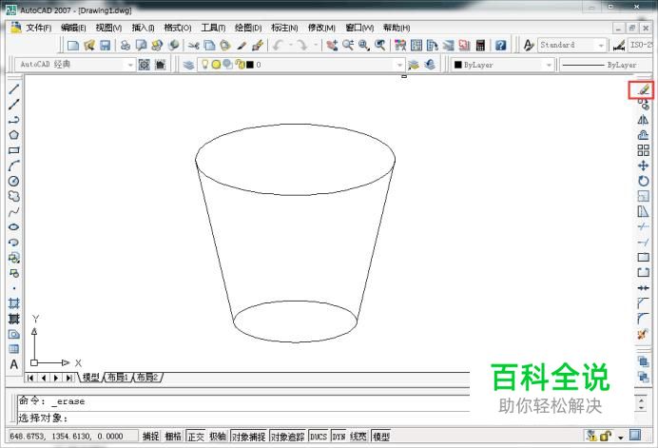Select the Revision Cloud tool
Viewport: 658px width, 448px height.
[x=14, y=197]
